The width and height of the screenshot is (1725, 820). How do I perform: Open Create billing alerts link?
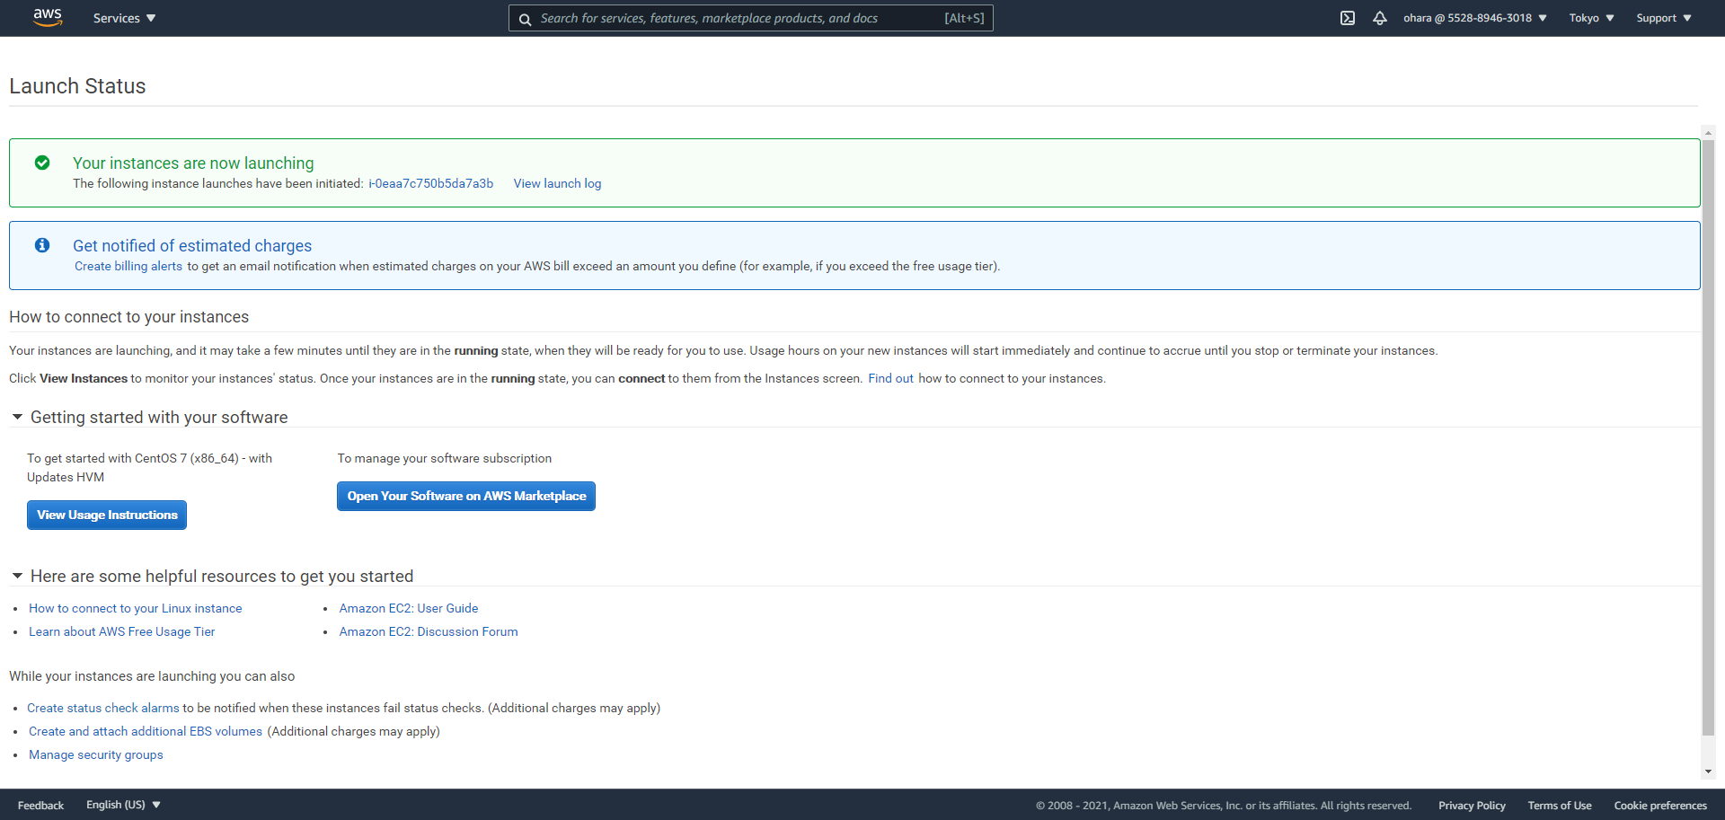click(128, 266)
